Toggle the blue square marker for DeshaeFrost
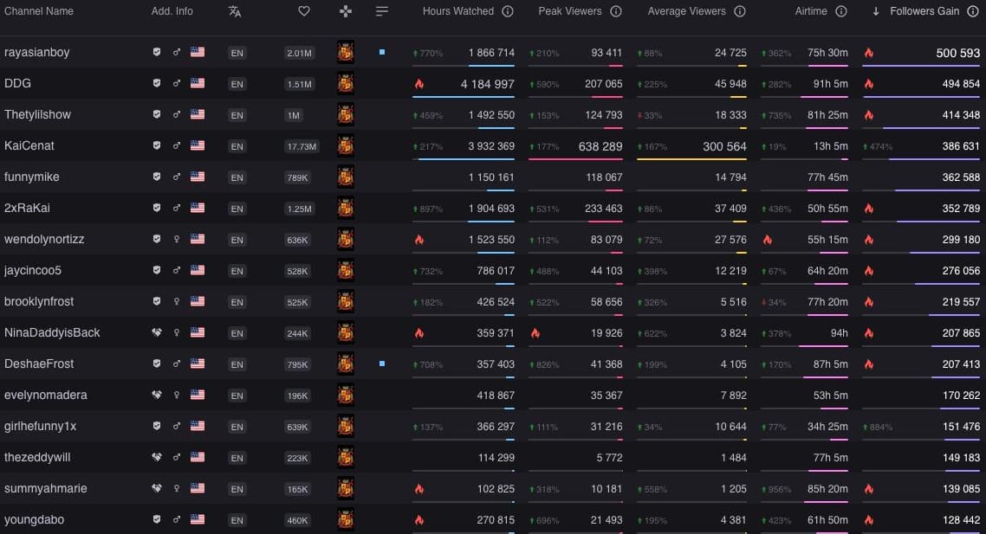 coord(382,364)
